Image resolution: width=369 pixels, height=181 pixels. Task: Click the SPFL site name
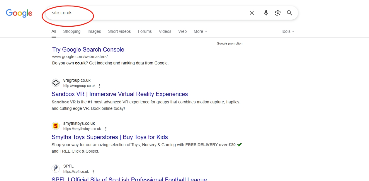coord(68,166)
